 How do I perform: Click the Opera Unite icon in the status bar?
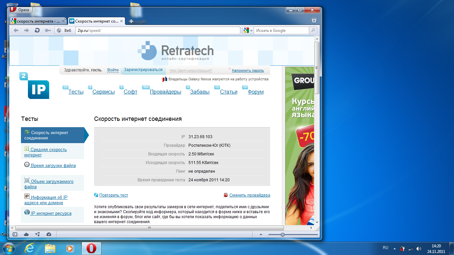(38, 234)
